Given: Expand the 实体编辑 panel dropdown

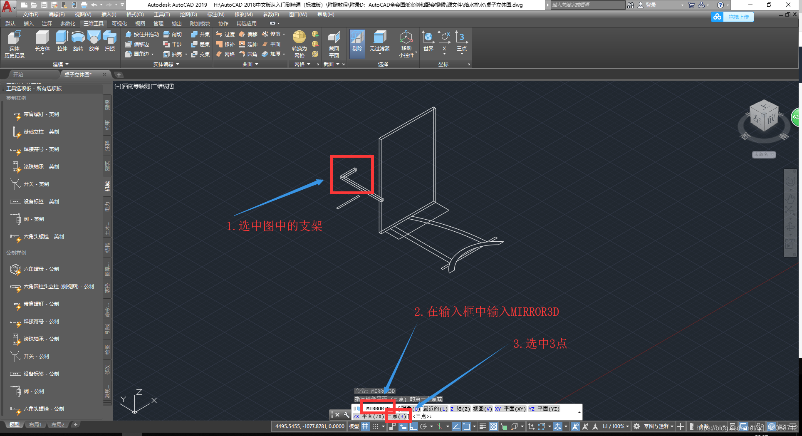Looking at the screenshot, I should (x=166, y=64).
